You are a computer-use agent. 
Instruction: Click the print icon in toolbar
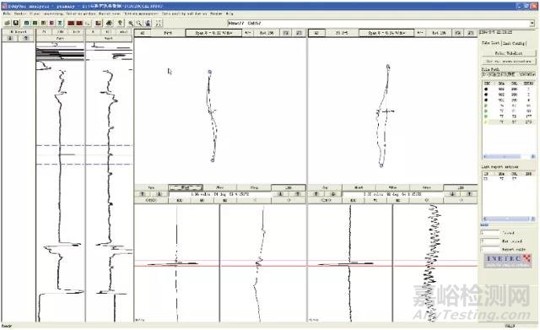(x=109, y=23)
